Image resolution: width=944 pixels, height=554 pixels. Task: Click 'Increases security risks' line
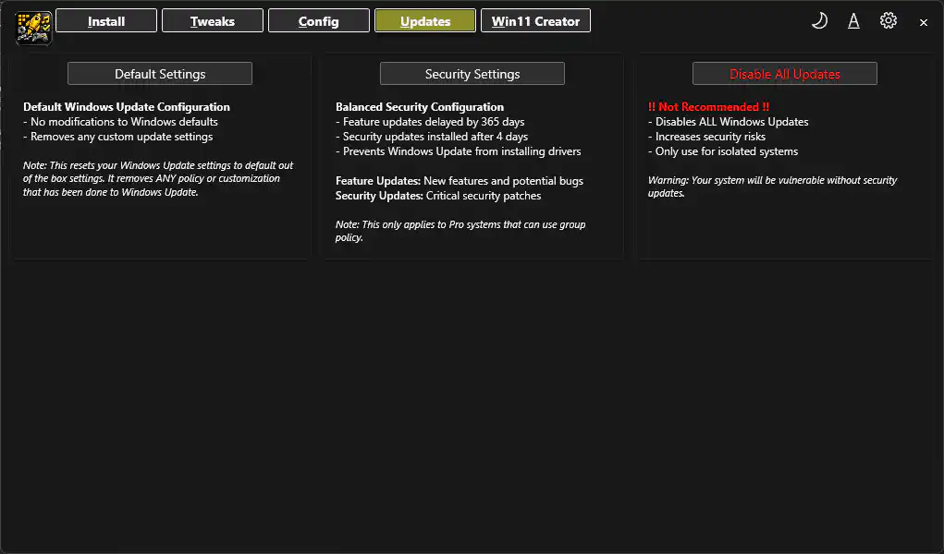(x=706, y=137)
